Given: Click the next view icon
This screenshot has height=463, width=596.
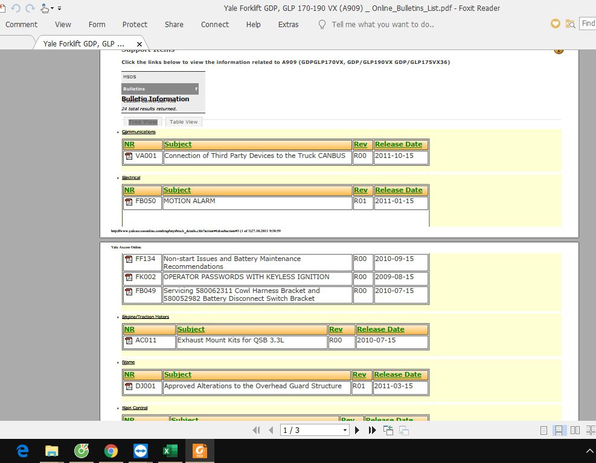Looking at the screenshot, I should [x=404, y=430].
